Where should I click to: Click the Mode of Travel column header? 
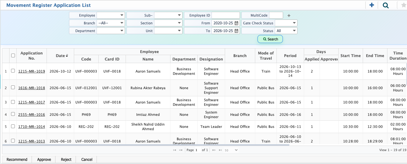click(x=266, y=56)
